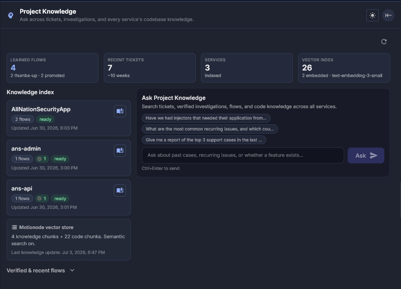Open ans-admin knowledge book icon
The width and height of the screenshot is (401, 289).
point(120,150)
